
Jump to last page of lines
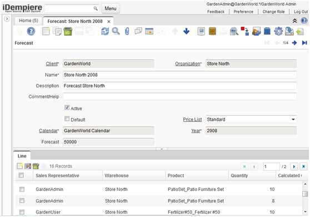click(x=304, y=166)
